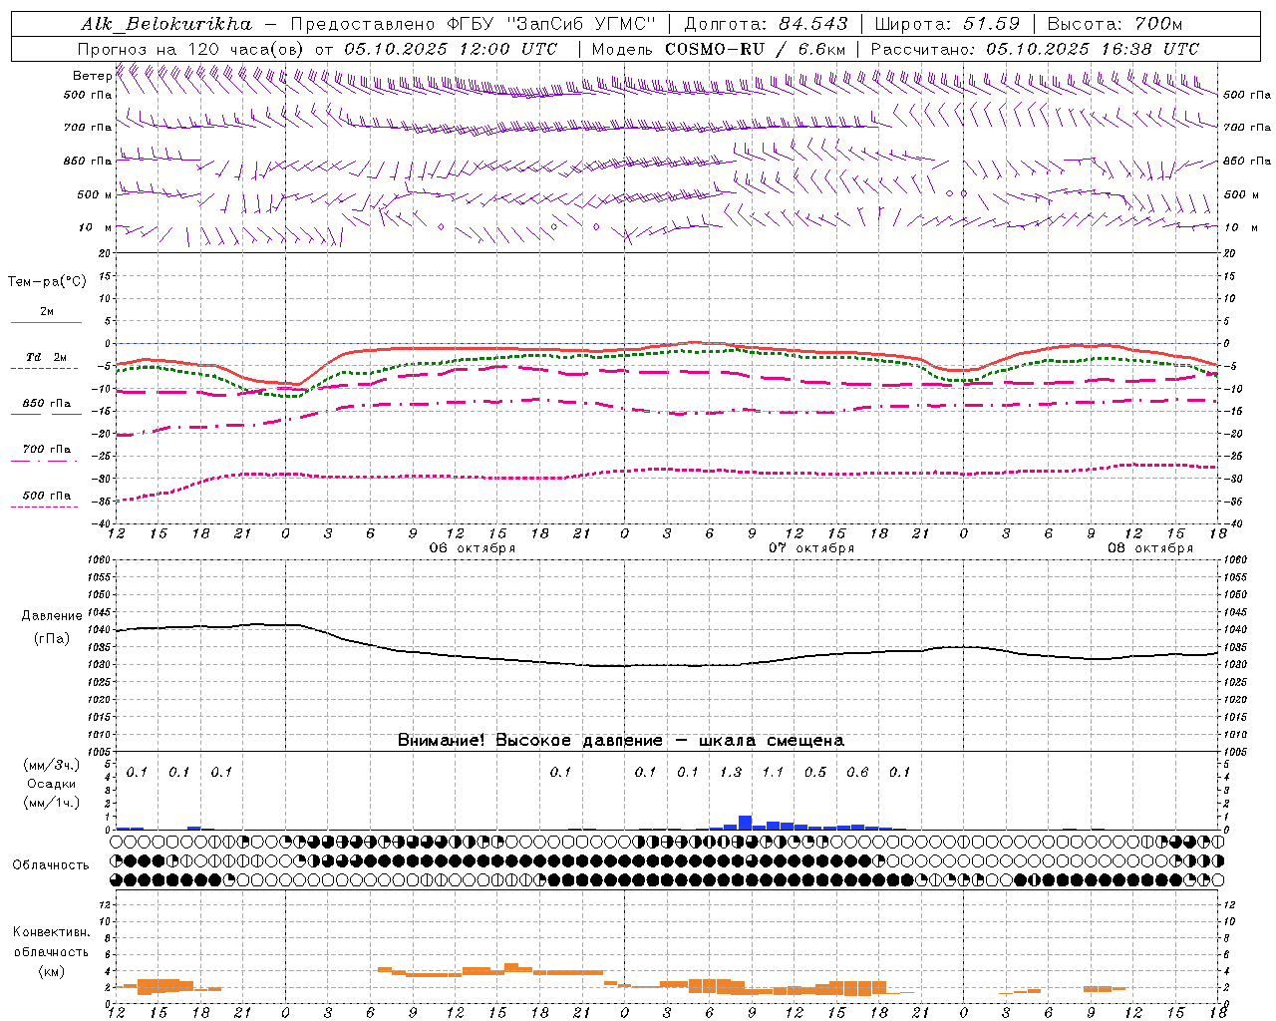Click the Ветер panel label
Viewport: 1276px width, 1021px height.
pos(92,76)
